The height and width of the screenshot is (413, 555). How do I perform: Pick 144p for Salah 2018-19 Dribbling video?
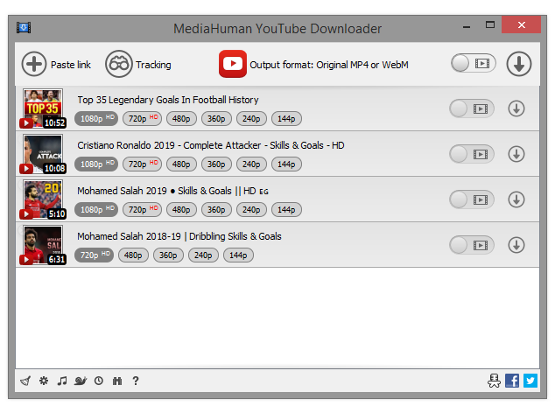[x=238, y=255]
